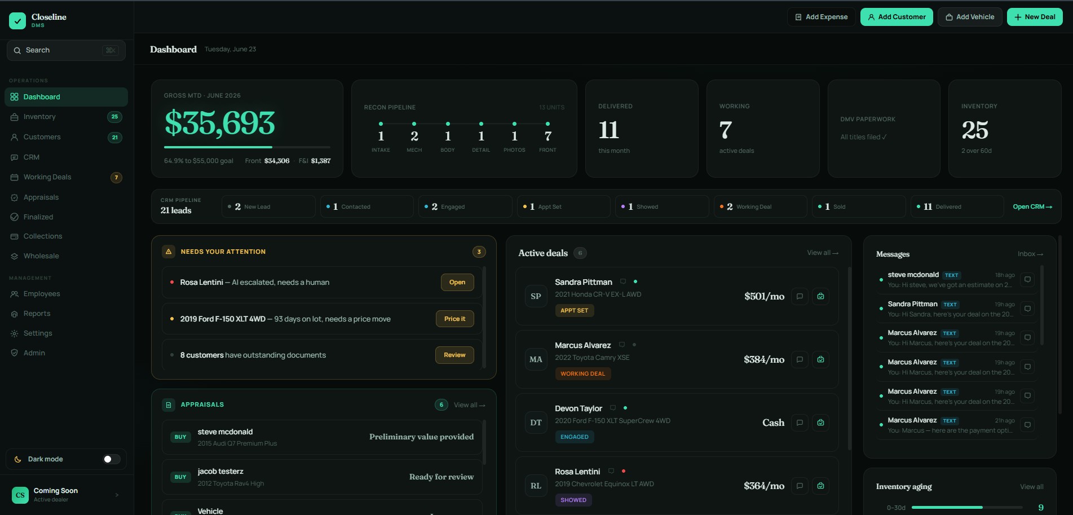Click the briefcase icon on Rosa Lentini deal

pyautogui.click(x=820, y=486)
